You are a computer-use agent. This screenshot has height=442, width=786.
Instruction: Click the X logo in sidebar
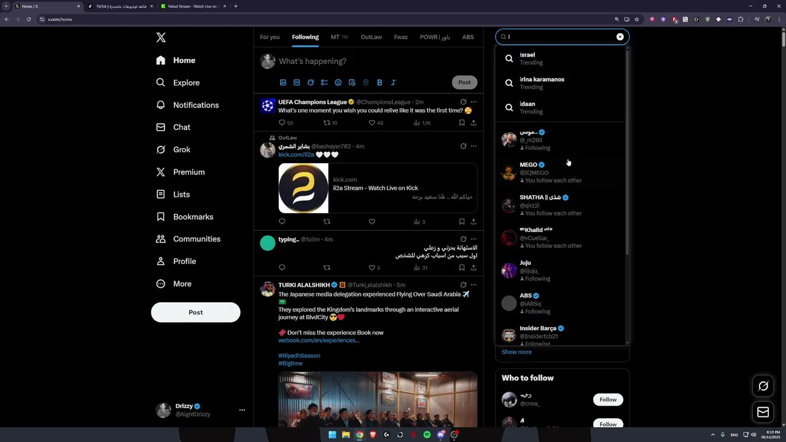tap(161, 37)
